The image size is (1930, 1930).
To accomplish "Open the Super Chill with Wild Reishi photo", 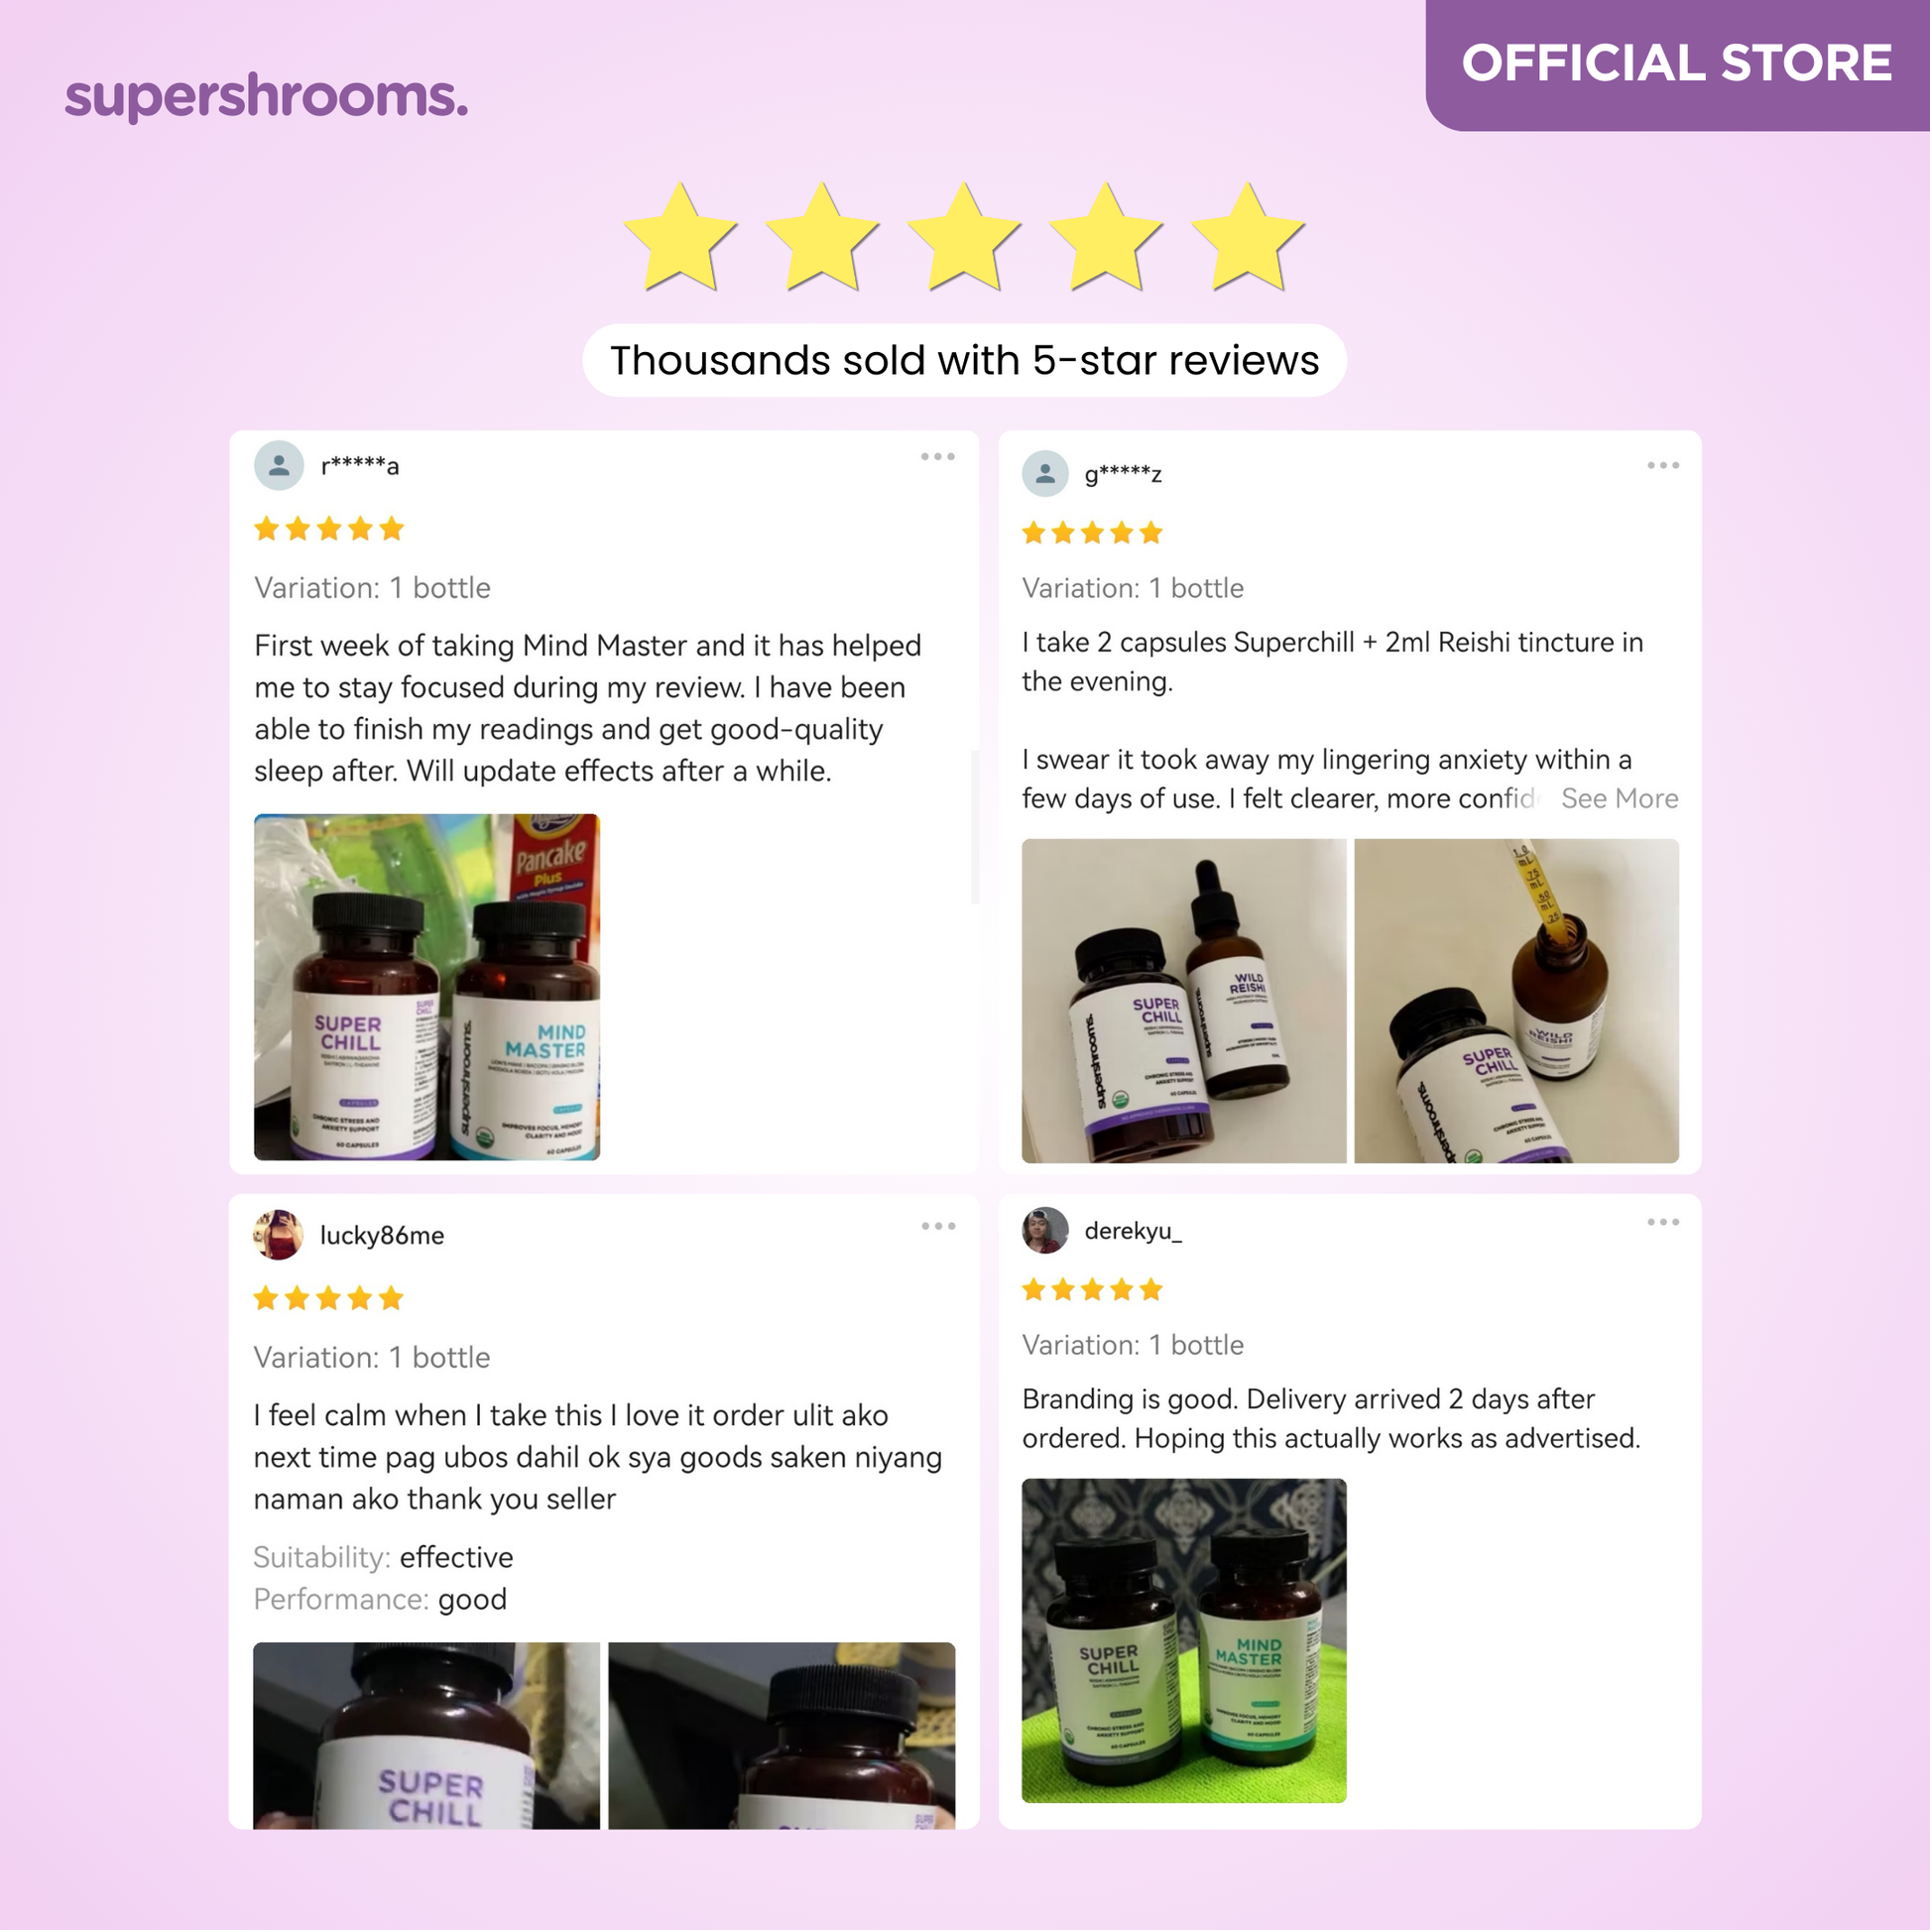I will (x=1184, y=1001).
